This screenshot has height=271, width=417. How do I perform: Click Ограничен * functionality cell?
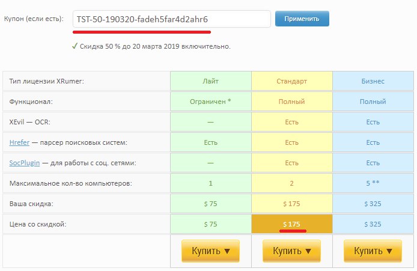click(x=211, y=102)
